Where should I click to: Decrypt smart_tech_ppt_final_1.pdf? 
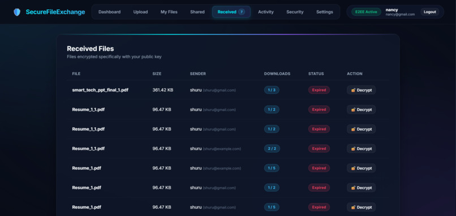(x=361, y=90)
